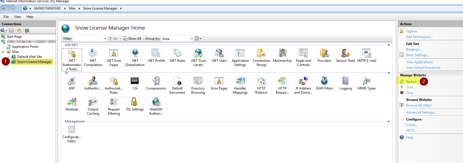Open the Output Caching feature
Viewport: 463px width, 163px height.
pyautogui.click(x=93, y=106)
